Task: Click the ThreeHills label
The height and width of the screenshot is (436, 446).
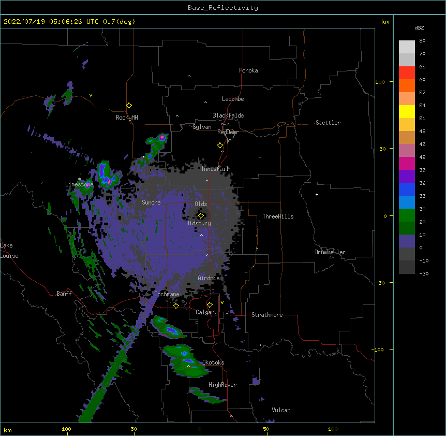Action: pos(278,216)
